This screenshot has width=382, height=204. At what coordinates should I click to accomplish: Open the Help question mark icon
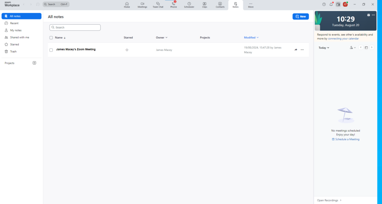324,4
